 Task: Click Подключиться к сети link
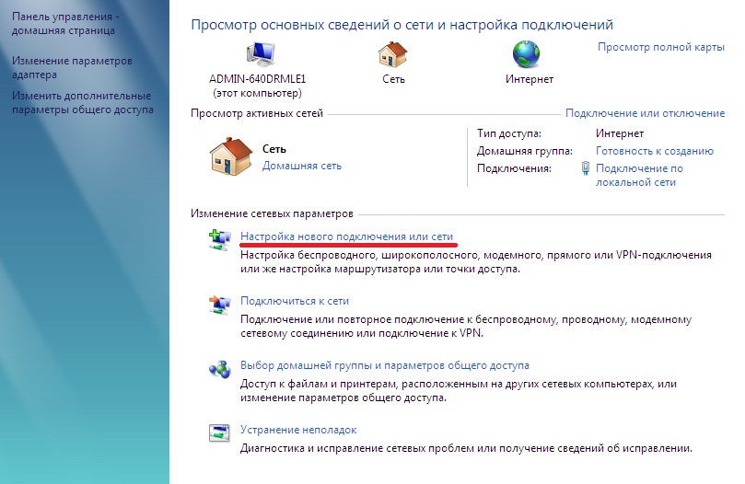tap(295, 301)
